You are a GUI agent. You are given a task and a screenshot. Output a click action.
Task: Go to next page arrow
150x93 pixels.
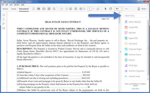coord(70,9)
